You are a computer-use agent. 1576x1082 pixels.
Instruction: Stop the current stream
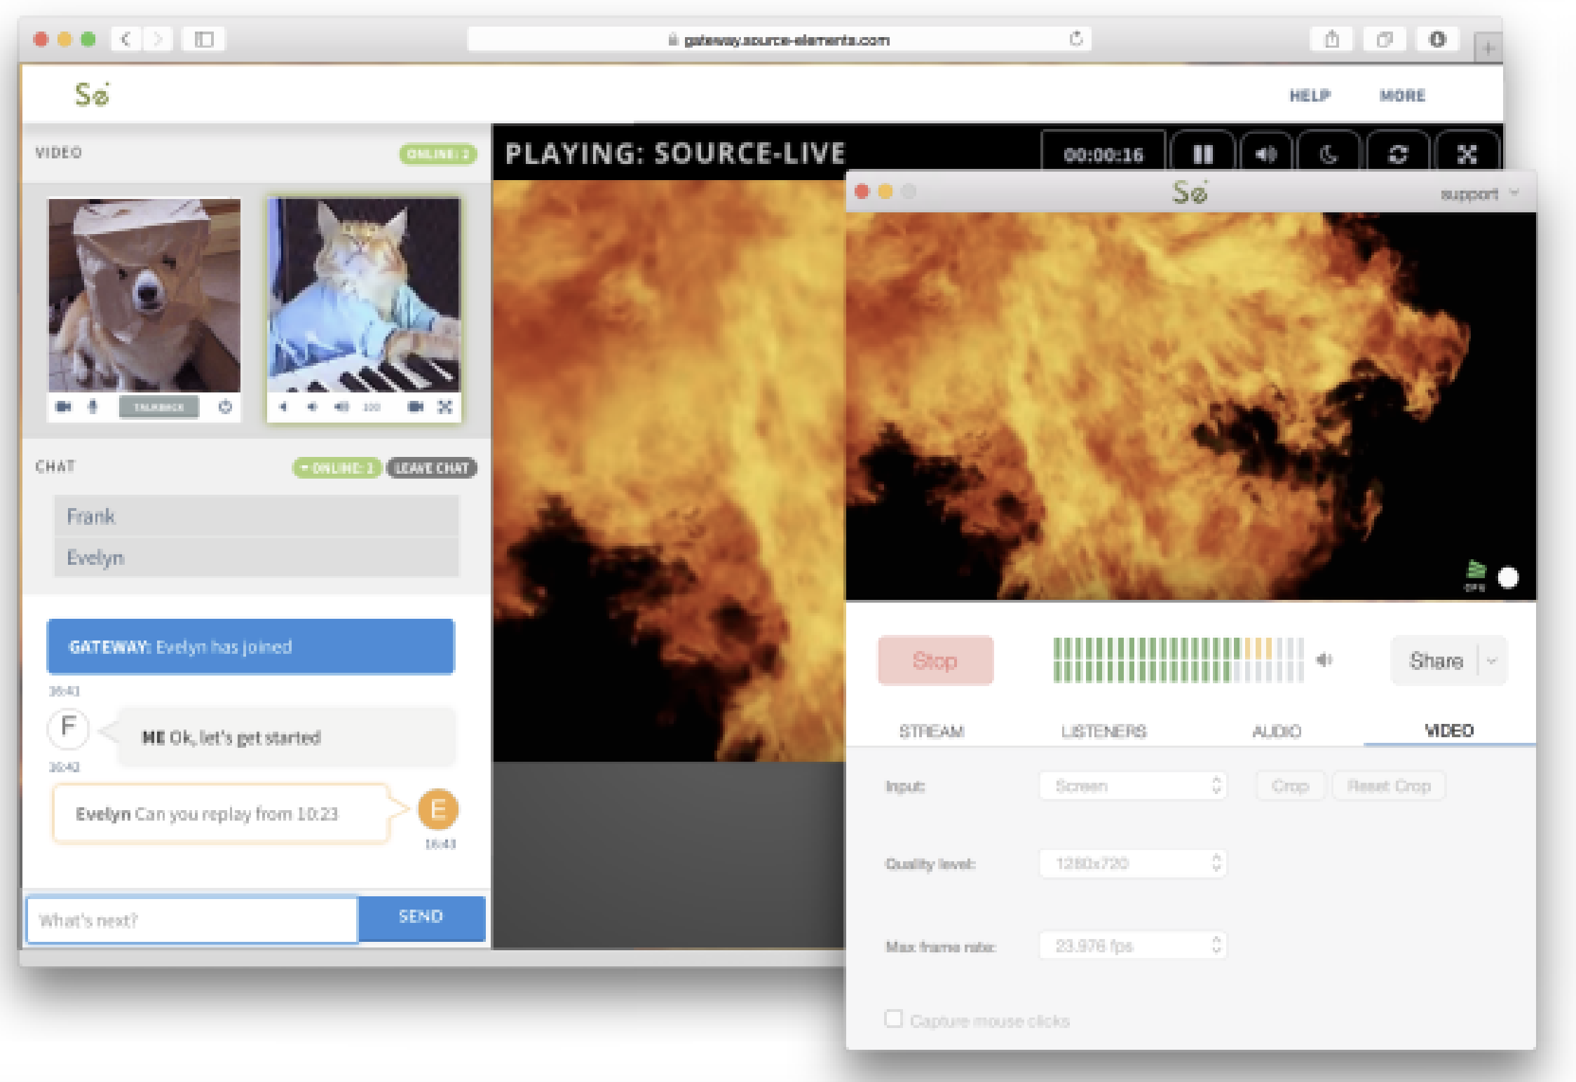(x=935, y=659)
